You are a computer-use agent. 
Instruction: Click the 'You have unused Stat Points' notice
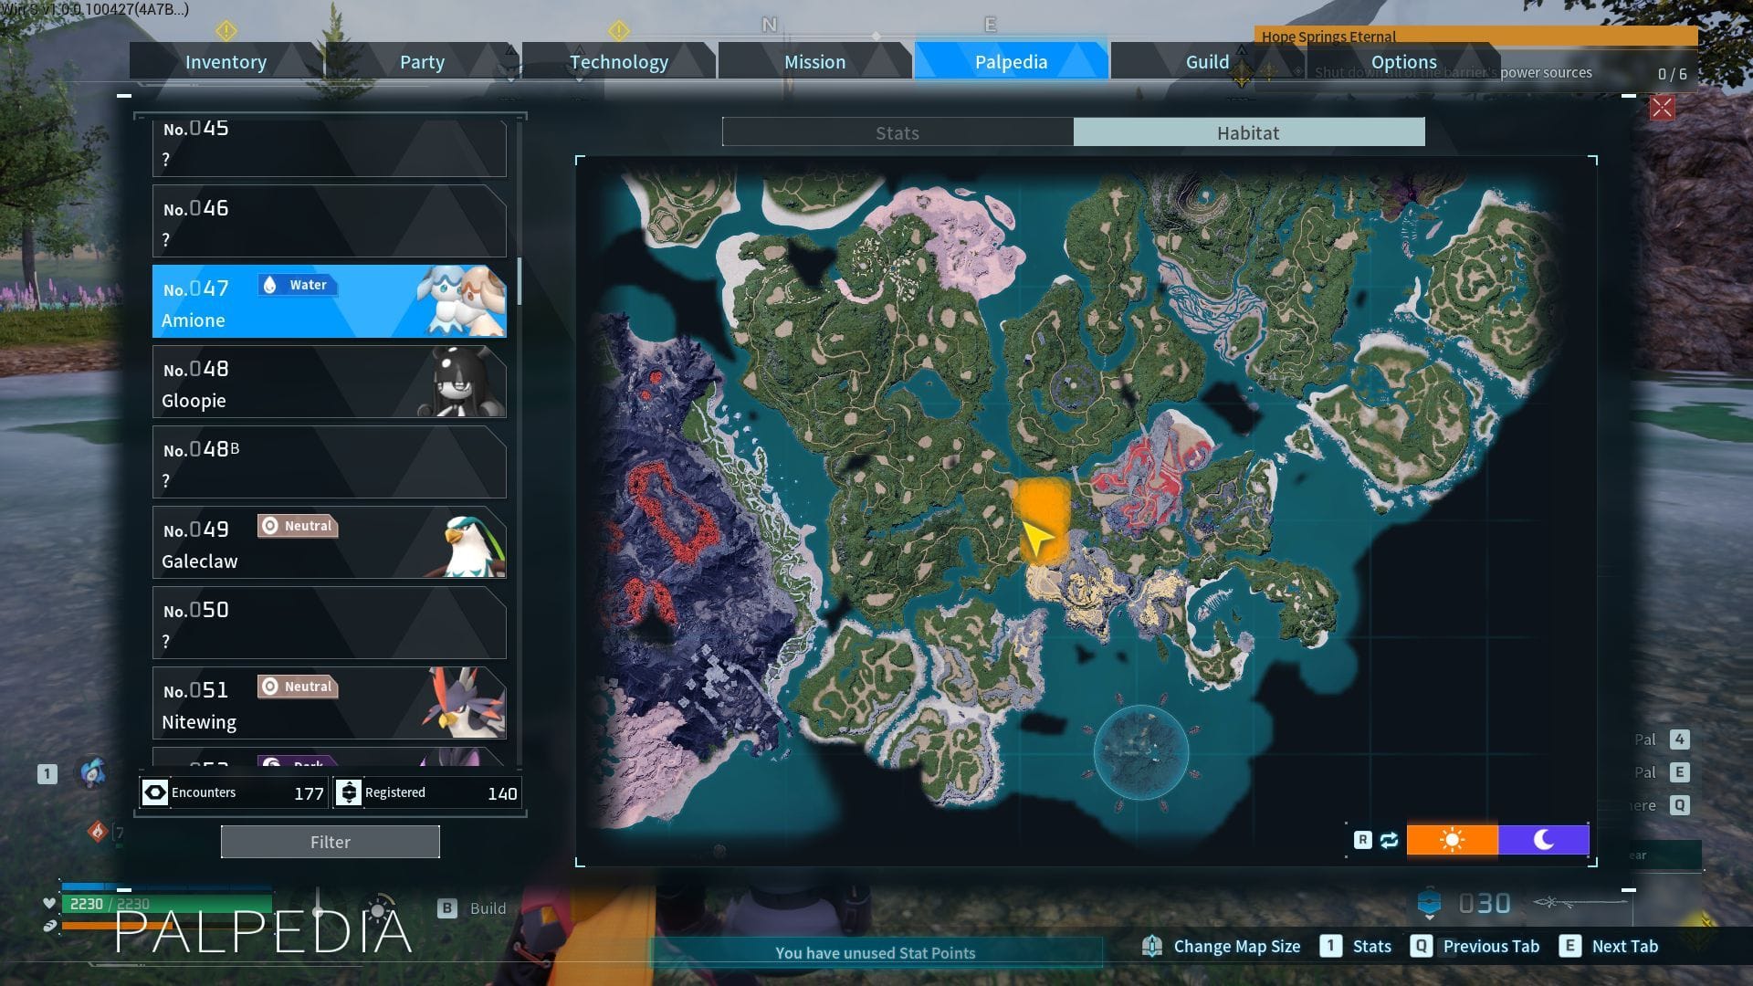point(875,952)
